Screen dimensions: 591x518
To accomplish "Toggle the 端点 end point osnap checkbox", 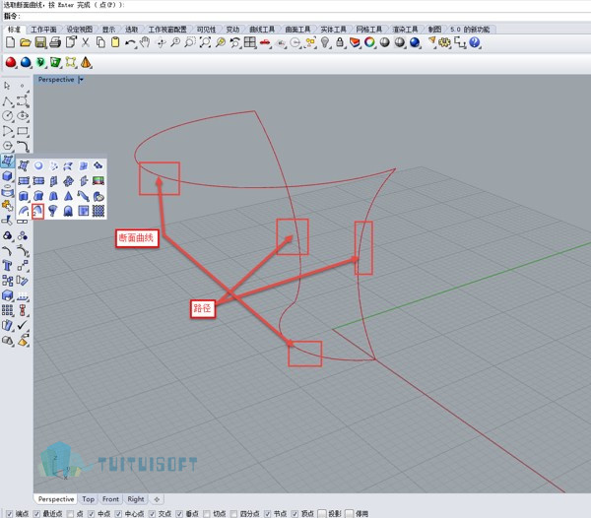I will click(x=10, y=514).
